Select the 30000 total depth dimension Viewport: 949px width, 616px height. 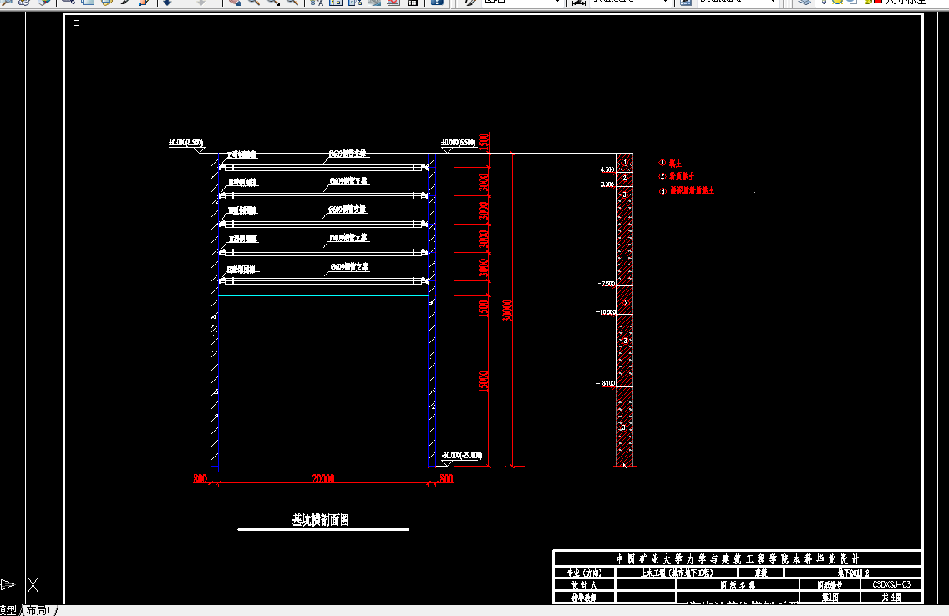[508, 311]
